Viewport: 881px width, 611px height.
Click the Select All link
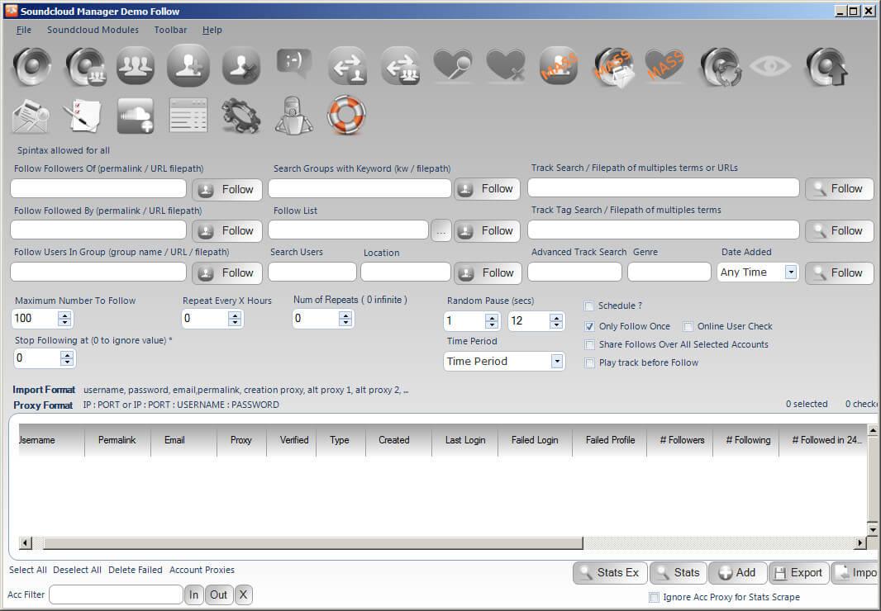tap(28, 570)
